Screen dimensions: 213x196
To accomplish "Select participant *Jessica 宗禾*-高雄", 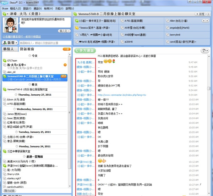I will (96, 28).
